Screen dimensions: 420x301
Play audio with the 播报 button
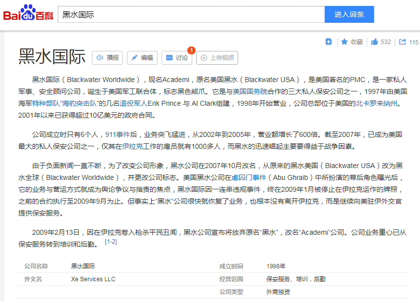(107, 58)
